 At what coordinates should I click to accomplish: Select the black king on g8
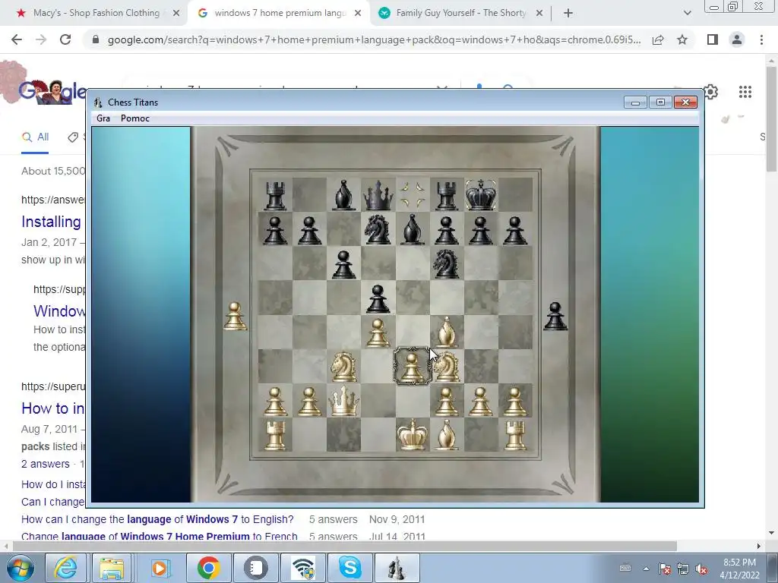(481, 195)
